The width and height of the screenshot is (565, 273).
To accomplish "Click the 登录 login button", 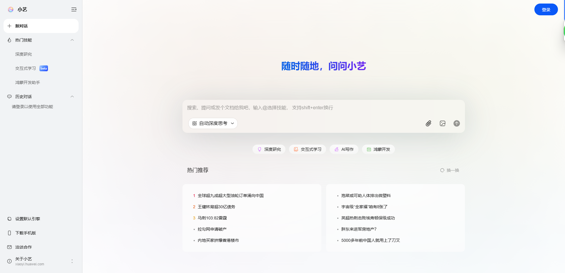I will coord(546,9).
